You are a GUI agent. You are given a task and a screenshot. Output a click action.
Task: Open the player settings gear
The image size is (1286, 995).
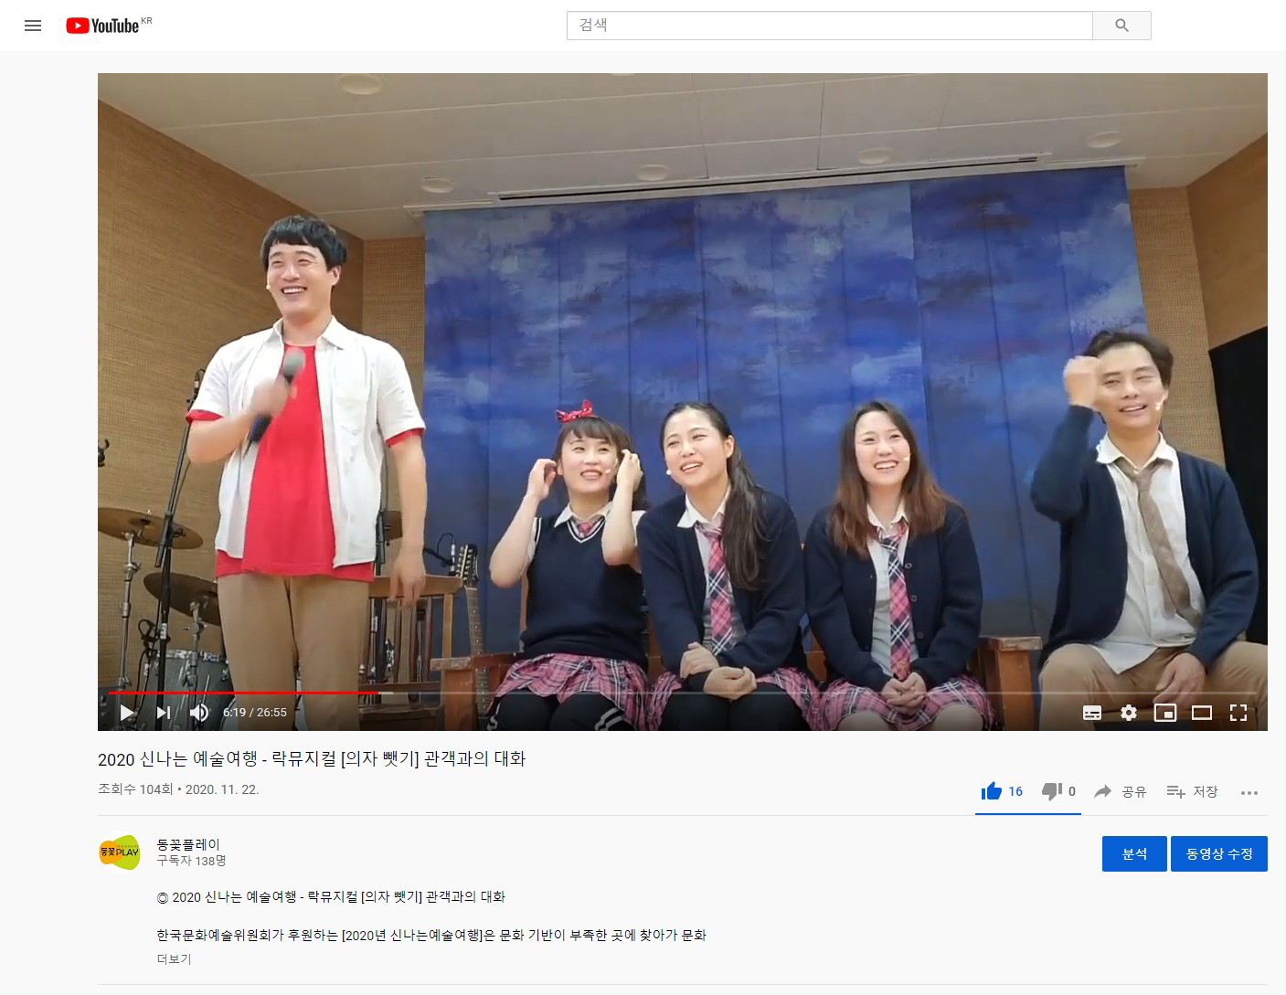click(x=1129, y=713)
